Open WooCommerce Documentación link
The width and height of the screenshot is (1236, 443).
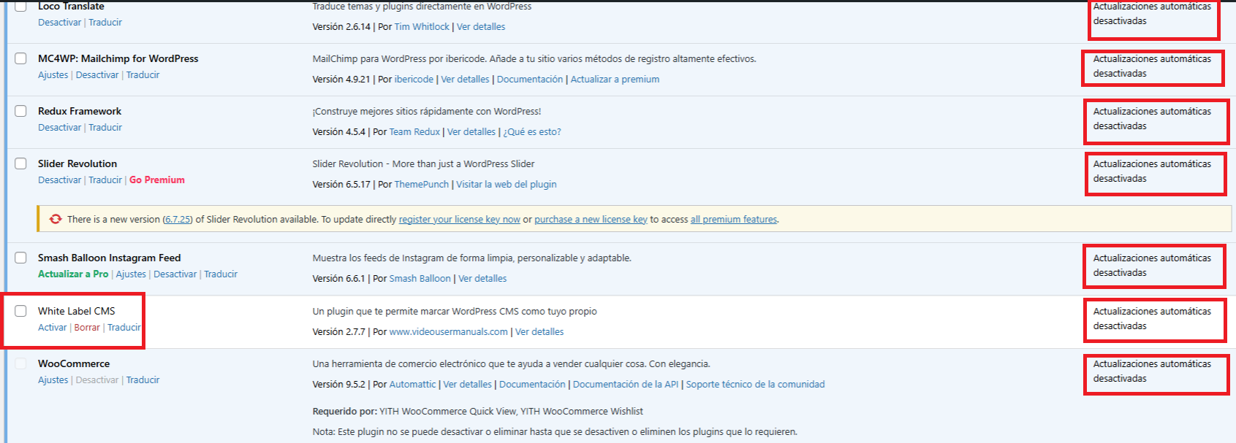(532, 385)
